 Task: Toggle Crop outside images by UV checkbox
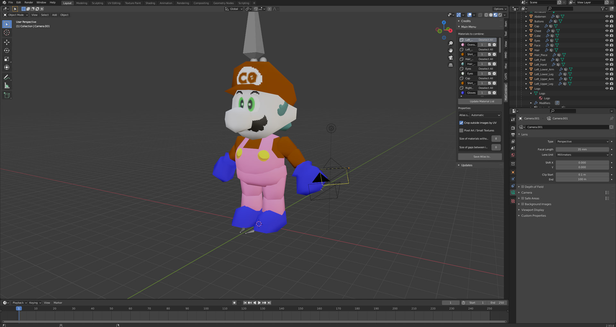[x=461, y=123]
